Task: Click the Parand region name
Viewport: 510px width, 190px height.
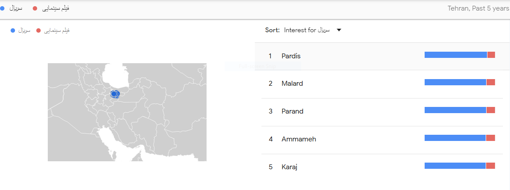Action: pyautogui.click(x=292, y=111)
